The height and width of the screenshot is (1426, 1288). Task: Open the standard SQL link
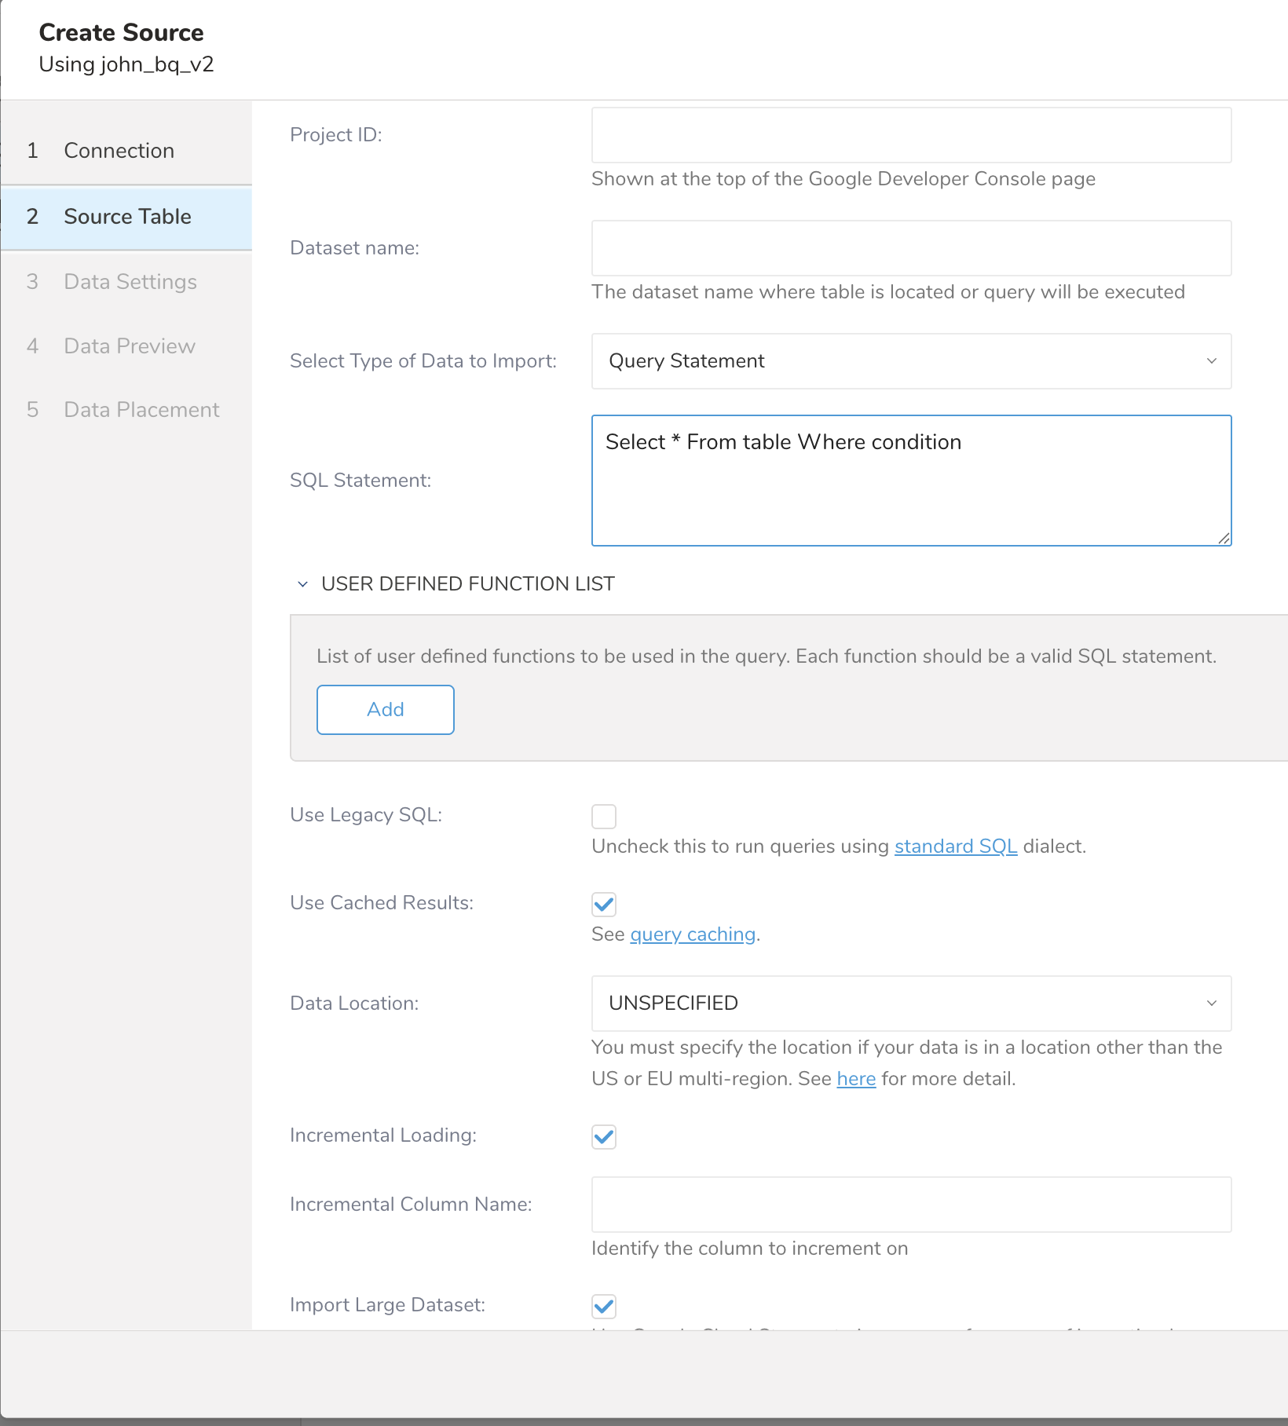click(955, 846)
